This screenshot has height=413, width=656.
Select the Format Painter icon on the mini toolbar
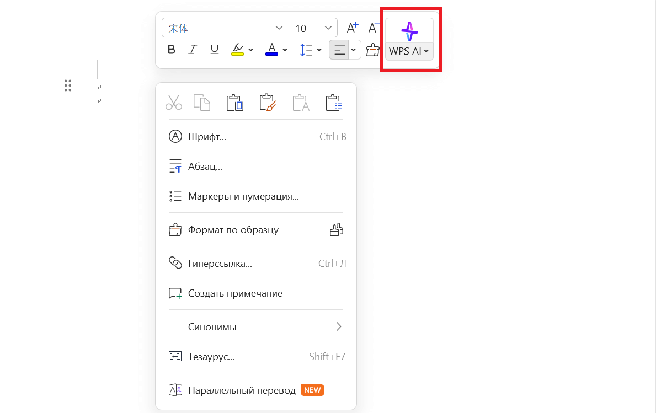[x=372, y=50]
